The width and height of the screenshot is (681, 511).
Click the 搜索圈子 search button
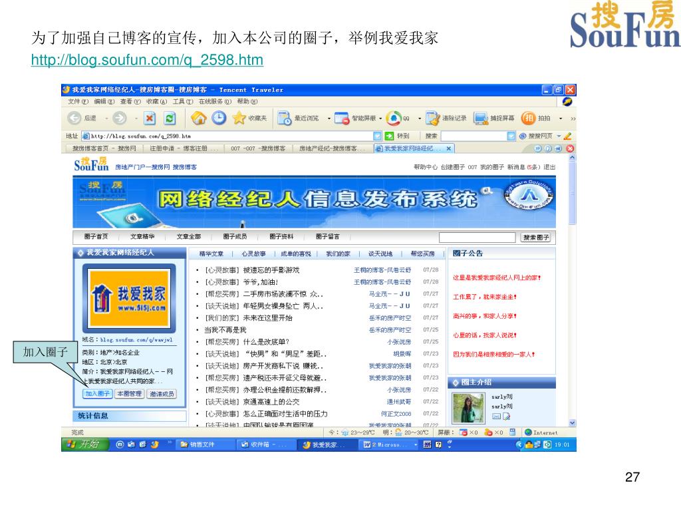coord(536,238)
